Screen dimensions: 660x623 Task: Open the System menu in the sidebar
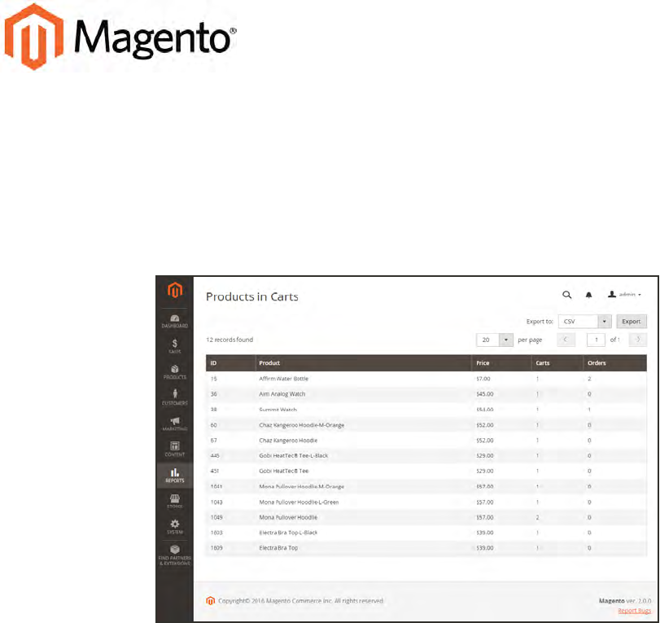click(x=175, y=527)
